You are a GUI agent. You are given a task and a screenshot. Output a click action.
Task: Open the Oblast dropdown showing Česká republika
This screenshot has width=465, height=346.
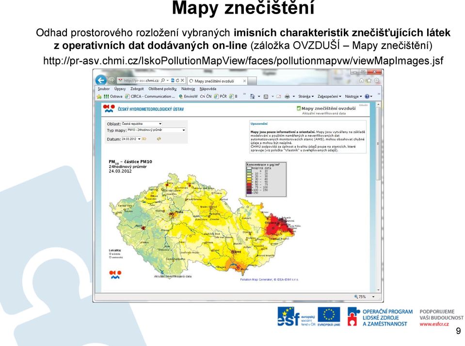pyautogui.click(x=142, y=124)
